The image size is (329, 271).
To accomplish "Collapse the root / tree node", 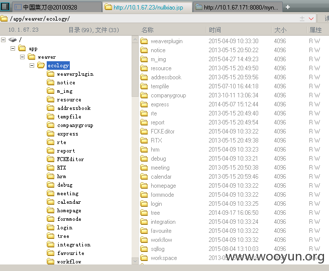I will coord(3,40).
